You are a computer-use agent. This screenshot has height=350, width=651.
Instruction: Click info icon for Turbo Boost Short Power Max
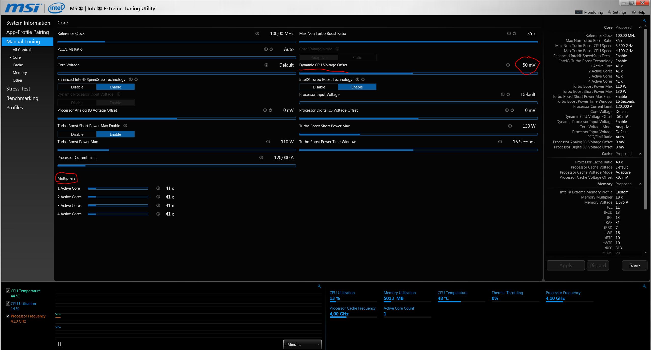pos(510,126)
